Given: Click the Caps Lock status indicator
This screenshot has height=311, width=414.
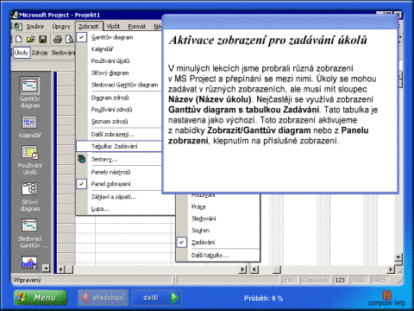Looking at the screenshot, I should [x=316, y=280].
